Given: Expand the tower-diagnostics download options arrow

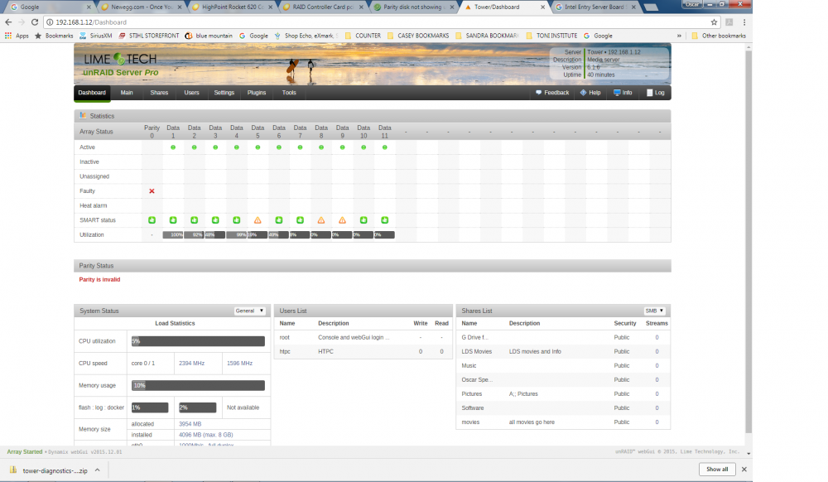Looking at the screenshot, I should point(97,470).
